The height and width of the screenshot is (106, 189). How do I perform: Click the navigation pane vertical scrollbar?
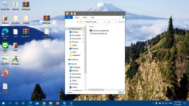[85, 50]
